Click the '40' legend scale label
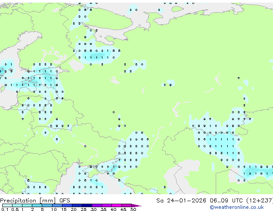The image size is (273, 211). (113, 209)
